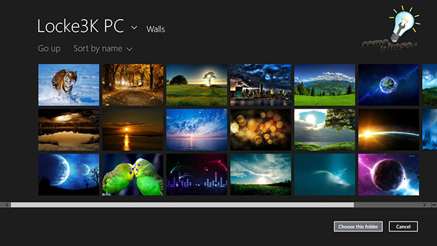Click the right arrow of horizontal scrollbar
This screenshot has height=246, width=437.
pyautogui.click(x=424, y=205)
